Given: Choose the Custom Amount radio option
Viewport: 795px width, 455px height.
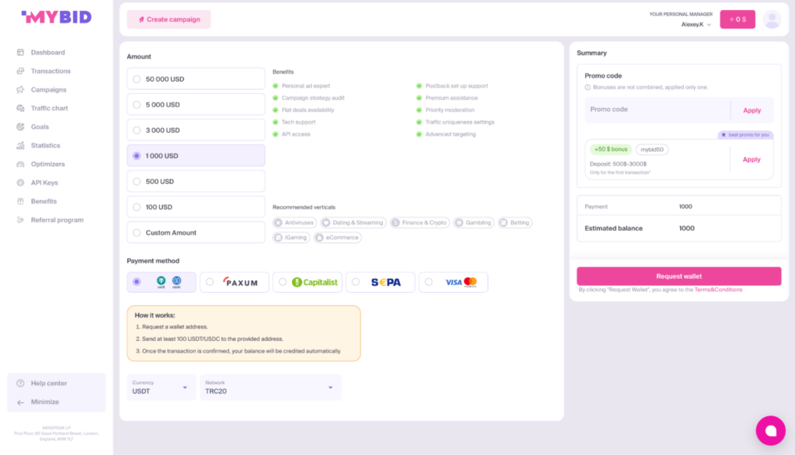Looking at the screenshot, I should tap(196, 232).
